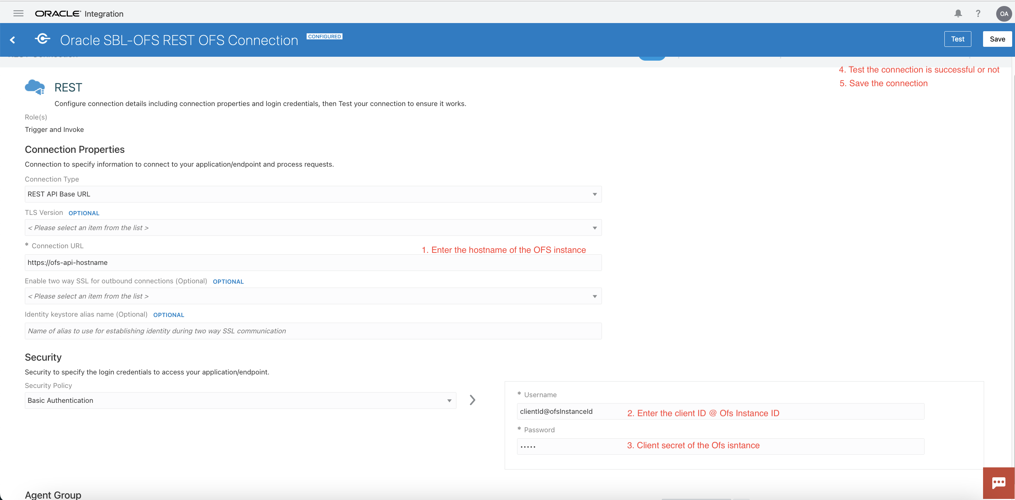
Task: Click chevron next to Basic Authentication
Action: tap(472, 400)
